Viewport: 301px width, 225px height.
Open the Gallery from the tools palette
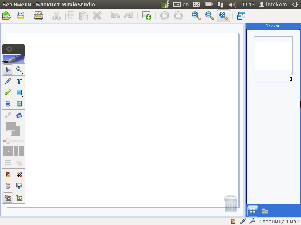click(8, 174)
